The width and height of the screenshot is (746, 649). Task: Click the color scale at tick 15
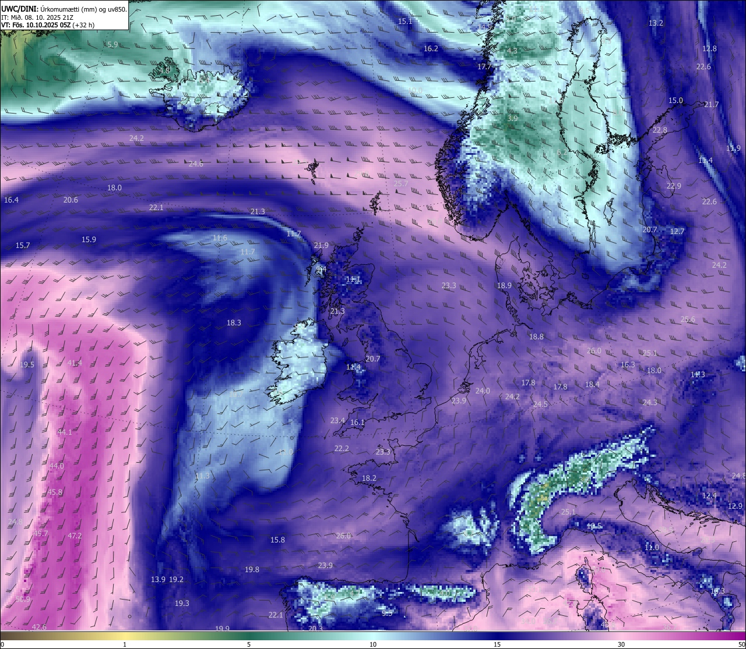point(497,644)
